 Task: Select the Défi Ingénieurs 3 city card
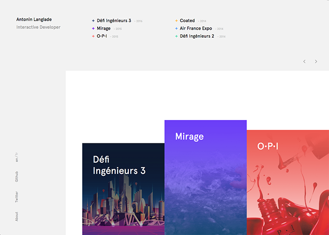click(x=123, y=189)
